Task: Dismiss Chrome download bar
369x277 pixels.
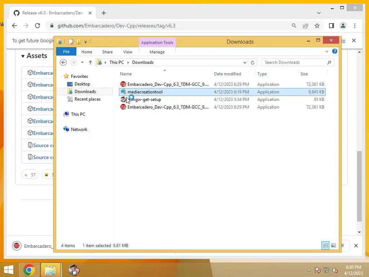Action: [356, 245]
